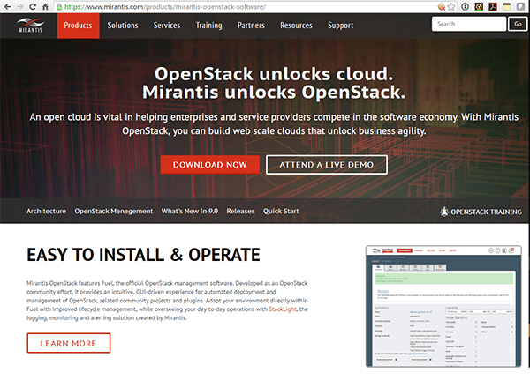Go to OpenStack Training link
The width and height of the screenshot is (530, 380).
(x=481, y=212)
